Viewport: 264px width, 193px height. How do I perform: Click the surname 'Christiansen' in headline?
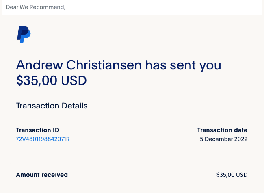click(104, 65)
